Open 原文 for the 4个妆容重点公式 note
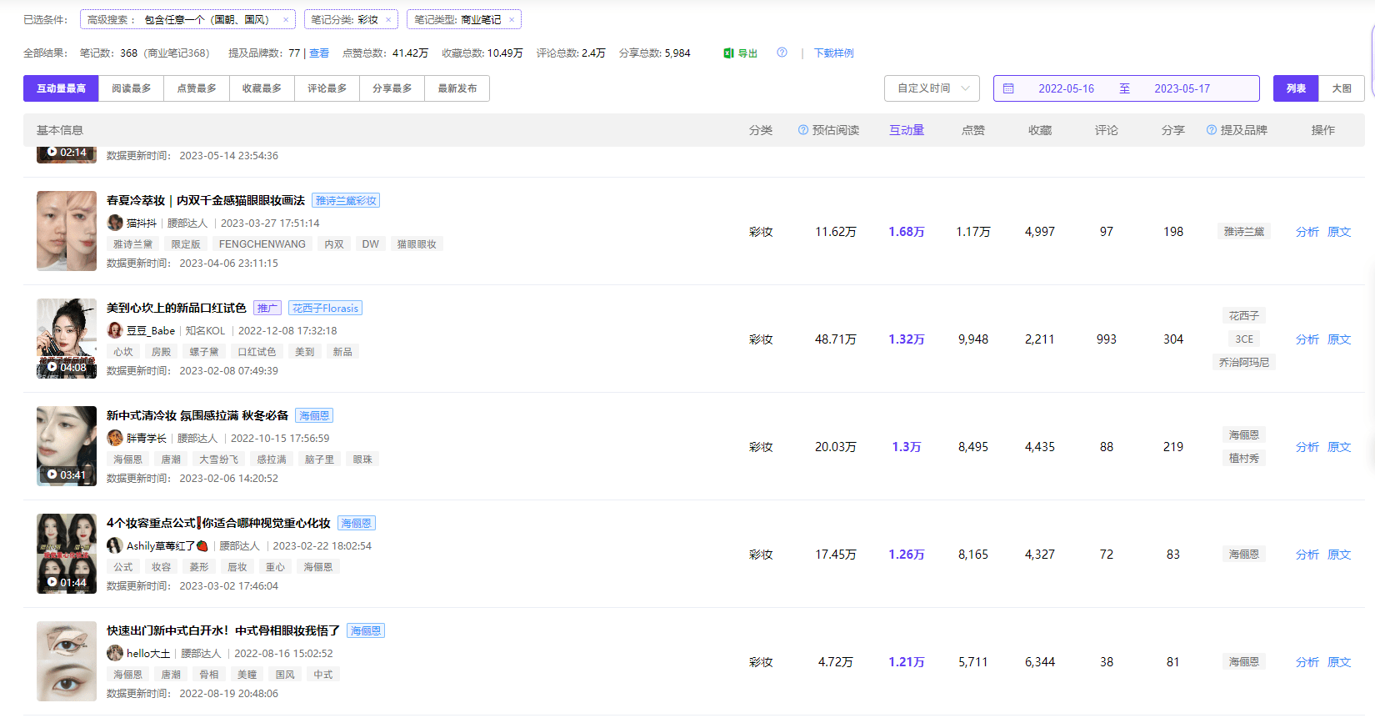1375x718 pixels. 1339,555
